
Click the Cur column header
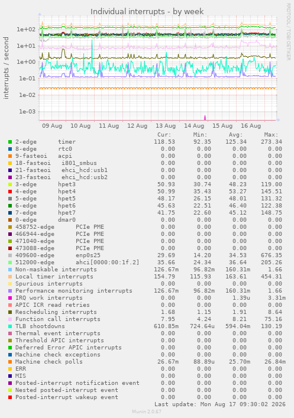coord(164,135)
